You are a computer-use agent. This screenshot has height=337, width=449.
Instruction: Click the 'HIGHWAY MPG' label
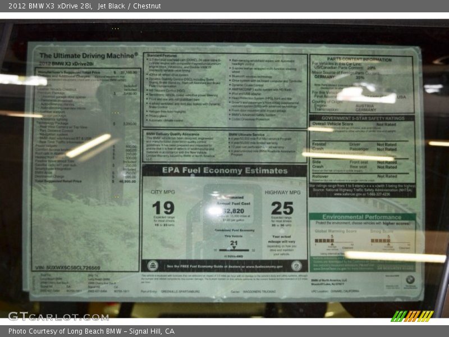point(283,193)
